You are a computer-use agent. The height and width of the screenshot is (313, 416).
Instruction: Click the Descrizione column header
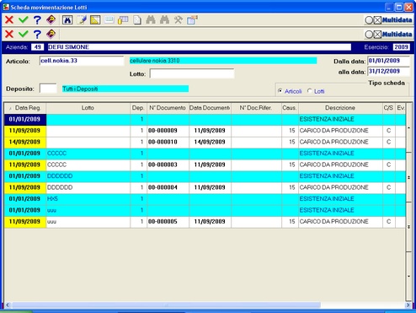coord(340,108)
